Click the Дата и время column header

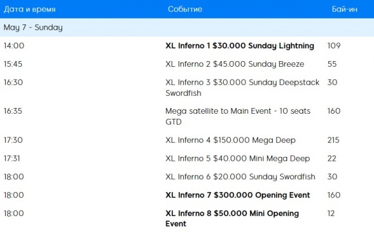coord(30,9)
